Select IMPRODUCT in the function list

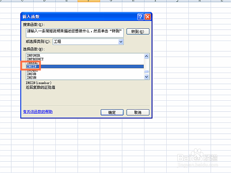point(35,59)
